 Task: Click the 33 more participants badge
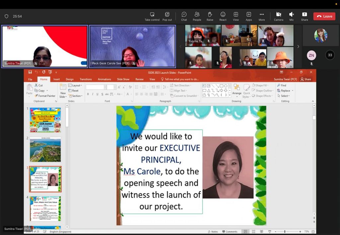click(x=330, y=55)
